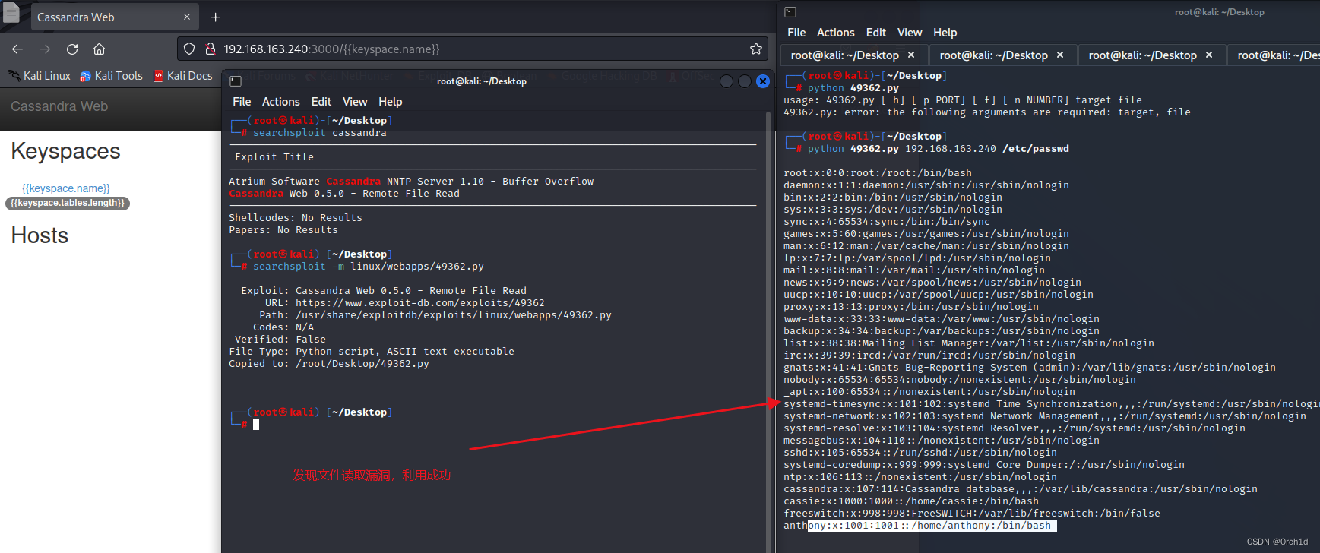The image size is (1320, 553).
Task: Click the insecure connection padlock icon
Action: tap(211, 49)
